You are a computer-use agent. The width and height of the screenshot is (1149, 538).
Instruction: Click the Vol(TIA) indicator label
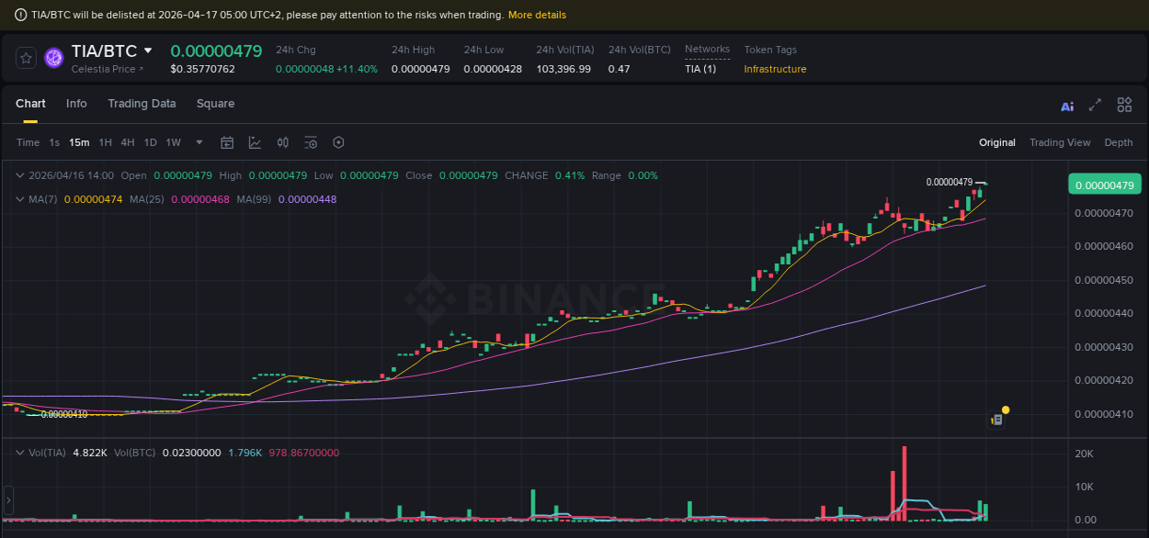click(x=47, y=453)
